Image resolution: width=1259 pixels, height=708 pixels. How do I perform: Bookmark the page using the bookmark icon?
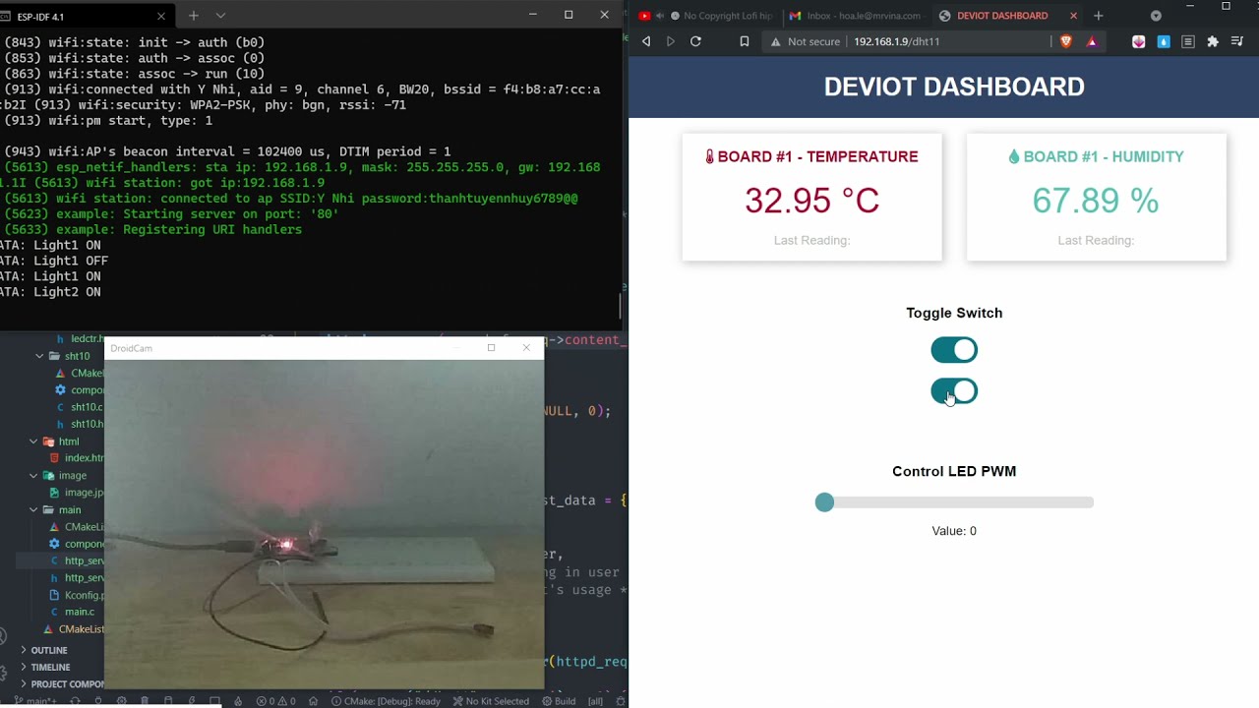745,41
